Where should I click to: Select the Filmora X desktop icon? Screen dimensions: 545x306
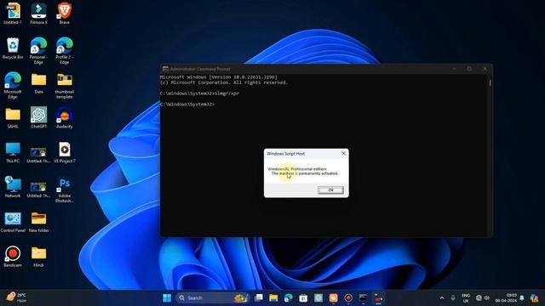coord(38,14)
